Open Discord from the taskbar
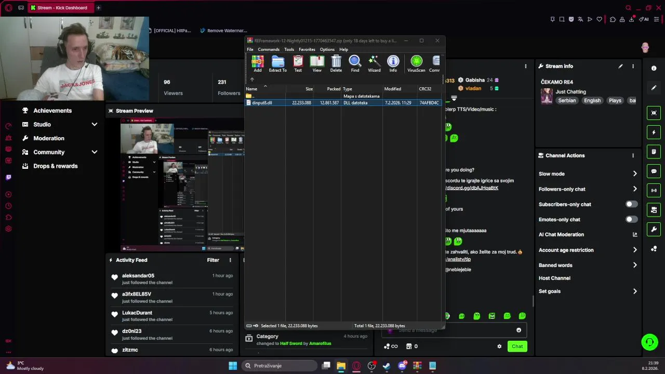The width and height of the screenshot is (665, 374). tap(402, 366)
